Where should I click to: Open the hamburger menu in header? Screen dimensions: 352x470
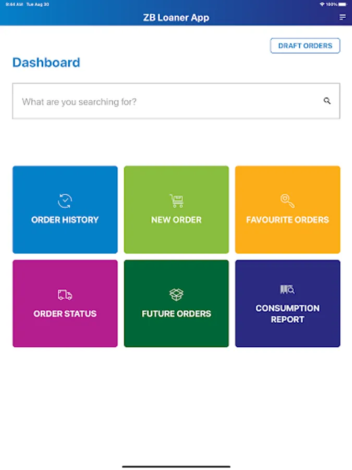point(343,17)
